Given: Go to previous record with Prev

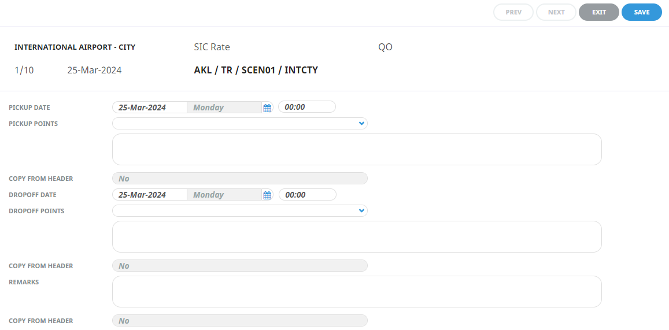Looking at the screenshot, I should [x=513, y=12].
